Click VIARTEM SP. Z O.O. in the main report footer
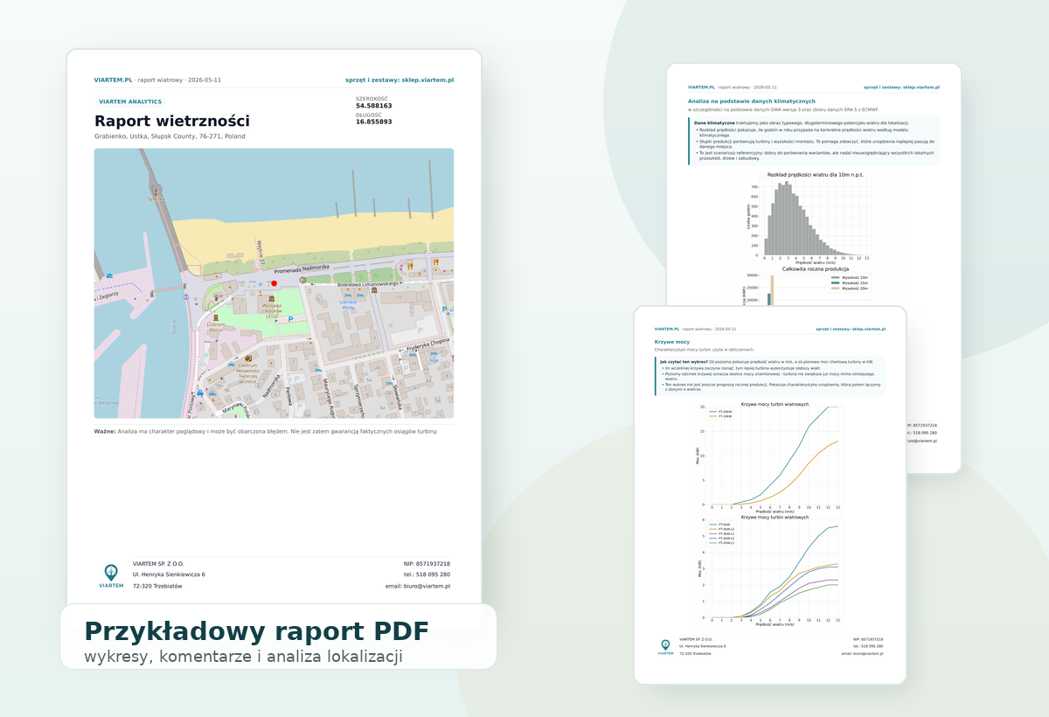The width and height of the screenshot is (1049, 717). tap(158, 564)
